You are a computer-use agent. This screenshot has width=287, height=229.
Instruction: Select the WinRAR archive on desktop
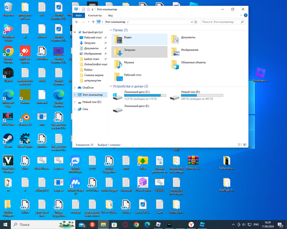193,163
